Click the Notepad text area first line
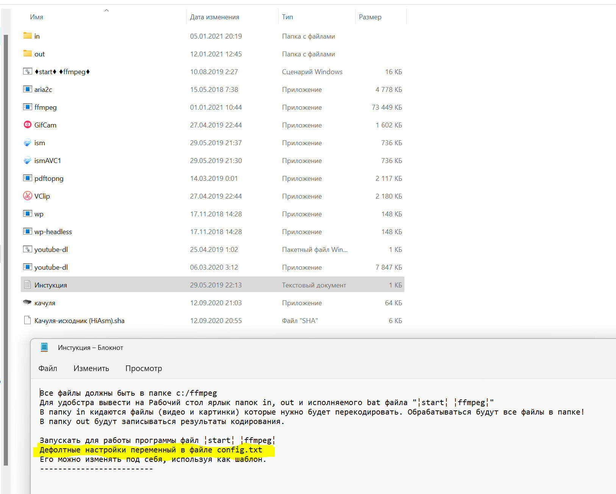The width and height of the screenshot is (616, 494). [x=128, y=393]
